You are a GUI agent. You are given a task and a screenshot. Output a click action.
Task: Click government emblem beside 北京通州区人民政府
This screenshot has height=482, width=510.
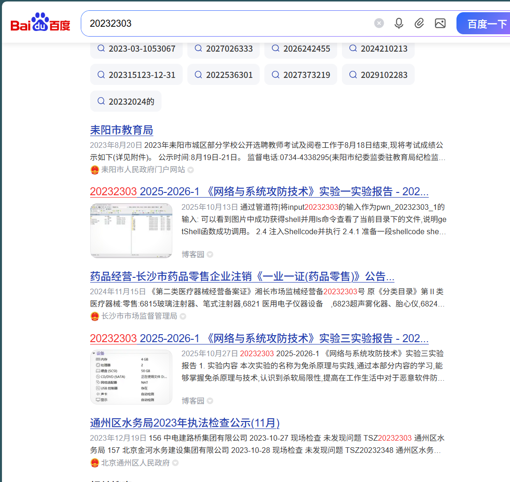tap(95, 463)
